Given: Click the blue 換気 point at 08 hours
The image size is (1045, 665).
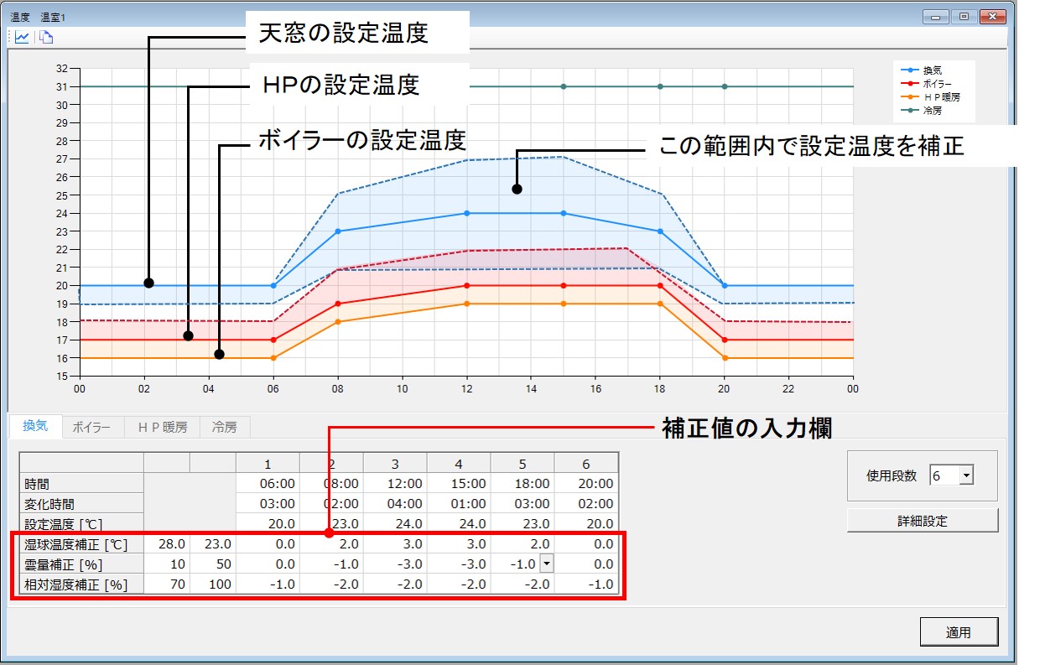Looking at the screenshot, I should pos(338,231).
